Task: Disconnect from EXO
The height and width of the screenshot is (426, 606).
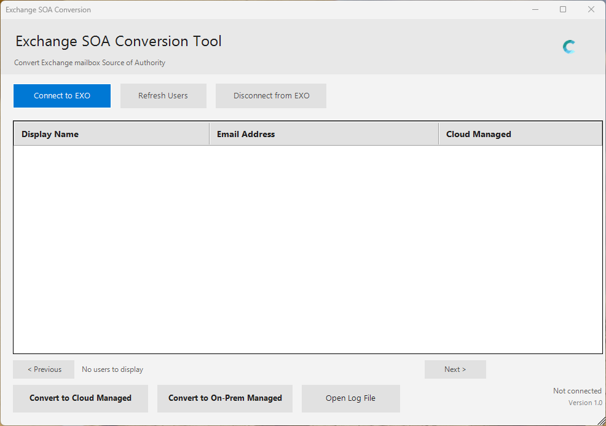Action: click(x=270, y=96)
